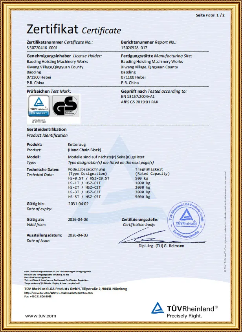The height and width of the screenshot is (332, 242).
Task: Click Xiwang Village address under Manufacturing Site
Action: (x=149, y=67)
